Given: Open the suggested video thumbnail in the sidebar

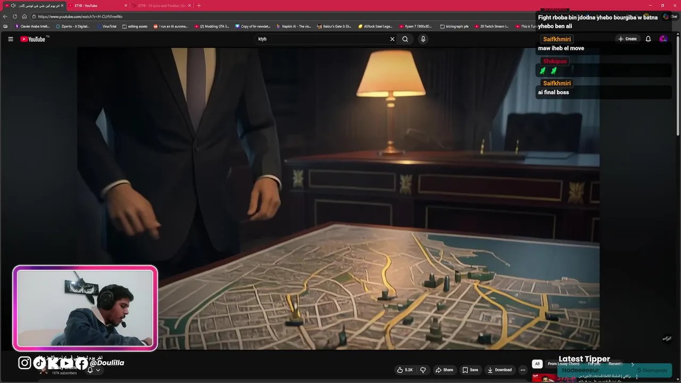Looking at the screenshot, I should coord(553,378).
